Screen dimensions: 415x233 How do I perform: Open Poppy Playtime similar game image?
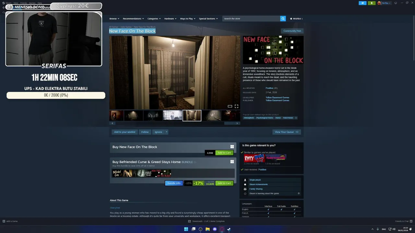pos(254,158)
